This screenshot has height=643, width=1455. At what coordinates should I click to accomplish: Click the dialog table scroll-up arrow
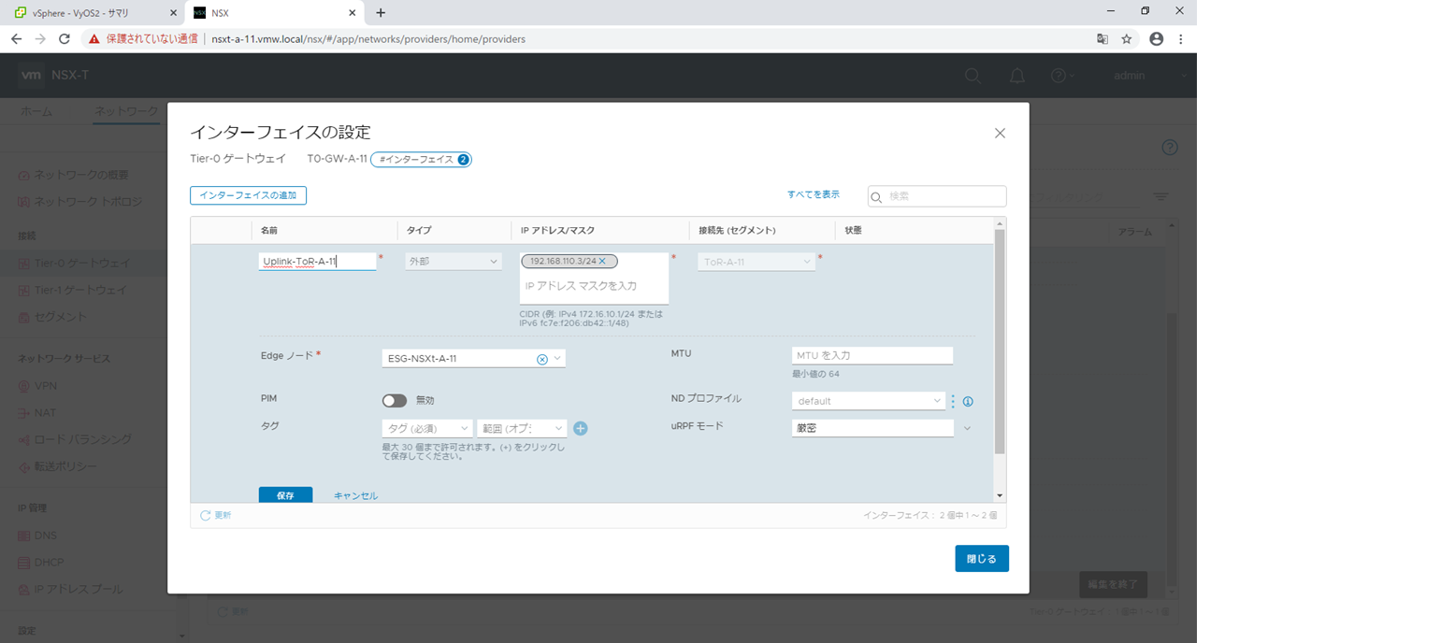click(x=1000, y=223)
